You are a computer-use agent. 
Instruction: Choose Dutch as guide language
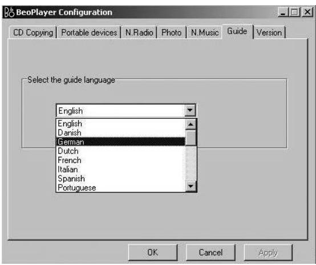point(120,151)
